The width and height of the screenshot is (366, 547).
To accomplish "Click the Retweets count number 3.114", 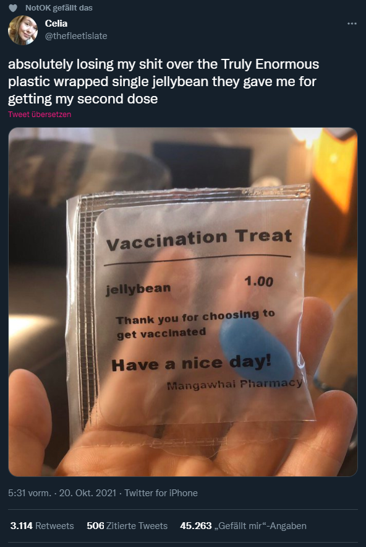I will 22,526.
